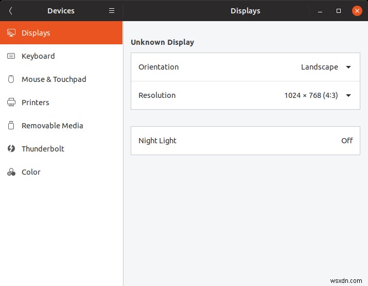Select the Displays text label in sidebar

[36, 33]
